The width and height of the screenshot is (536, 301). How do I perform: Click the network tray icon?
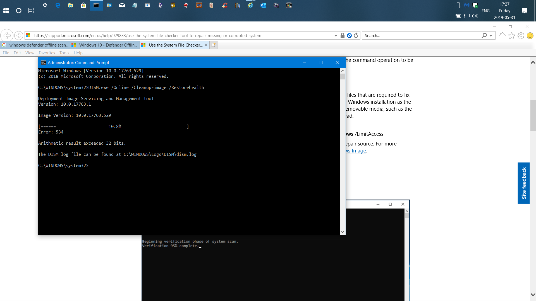tap(467, 16)
